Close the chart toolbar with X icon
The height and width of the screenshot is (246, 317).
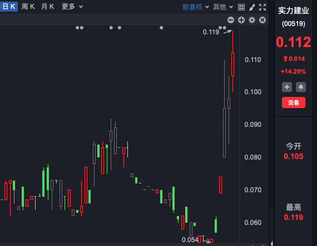tap(262, 20)
